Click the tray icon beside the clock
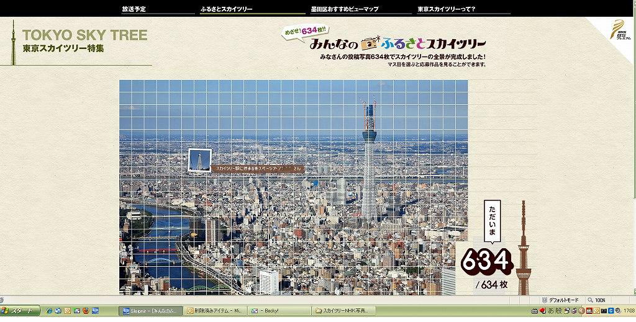Viewport: 636px width, 322px height. (x=617, y=311)
